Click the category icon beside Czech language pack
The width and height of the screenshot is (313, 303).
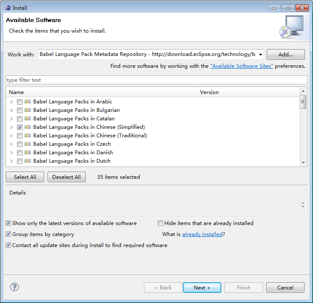[x=28, y=144]
